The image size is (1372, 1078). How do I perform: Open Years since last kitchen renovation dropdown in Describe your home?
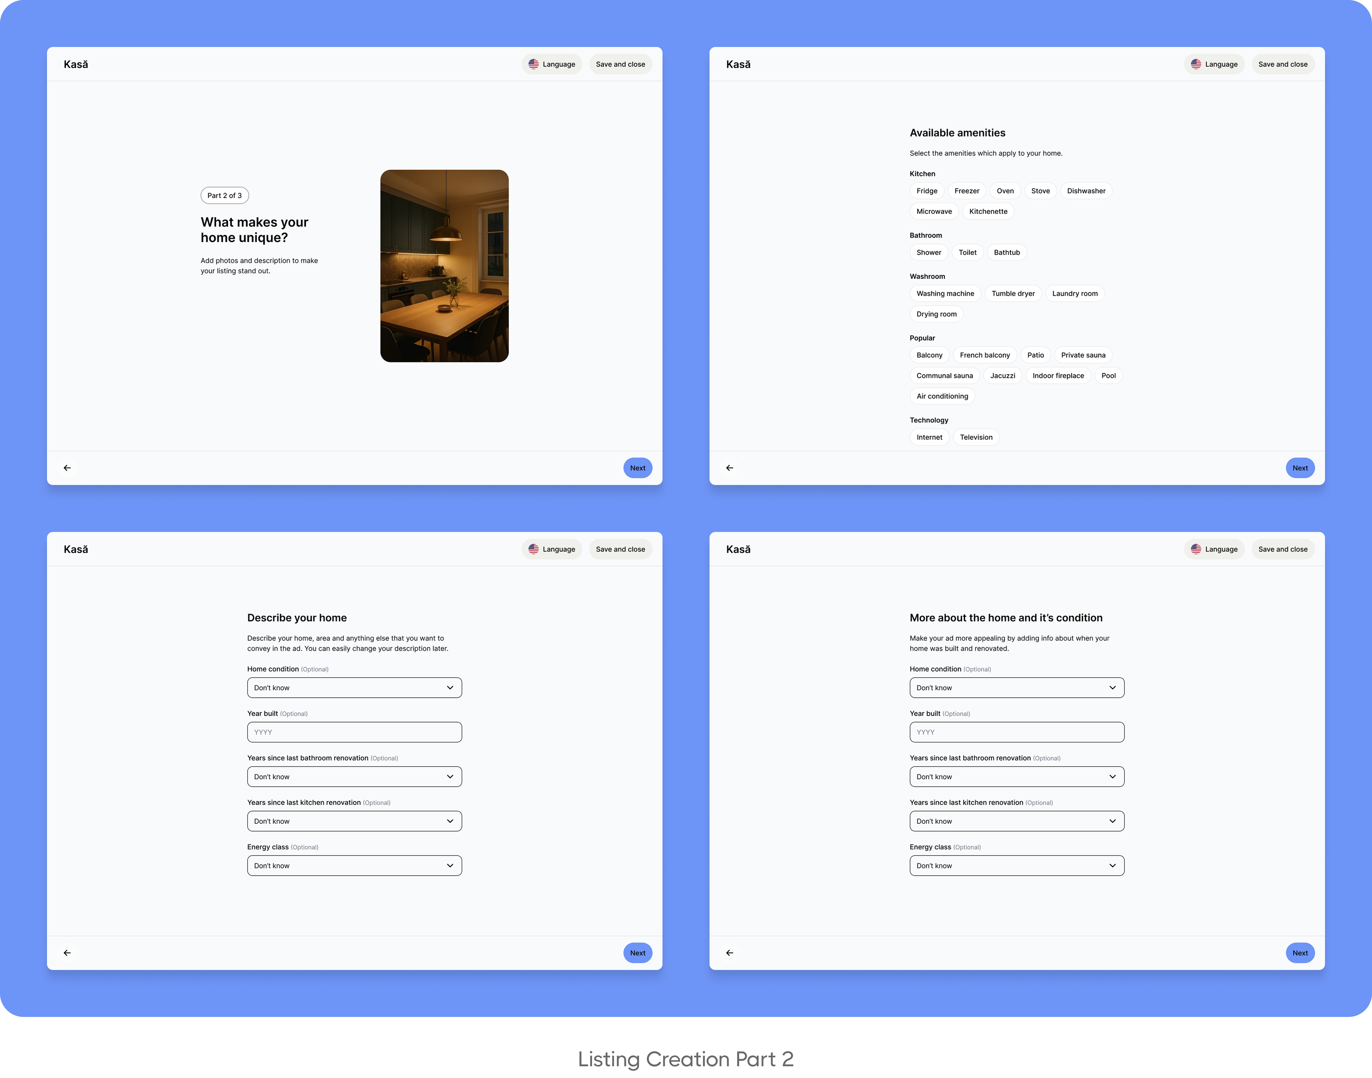(354, 821)
